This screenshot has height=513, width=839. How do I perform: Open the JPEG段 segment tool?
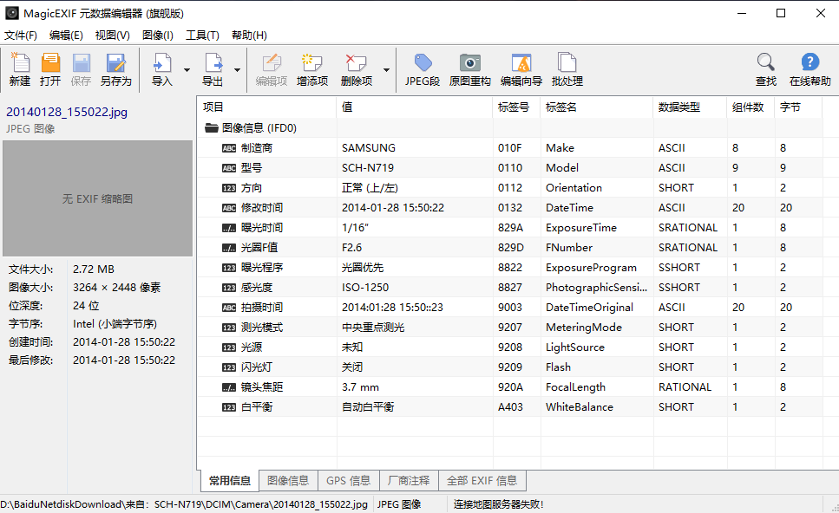point(423,69)
